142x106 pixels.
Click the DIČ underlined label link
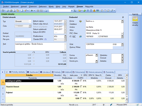click(x=74, y=37)
